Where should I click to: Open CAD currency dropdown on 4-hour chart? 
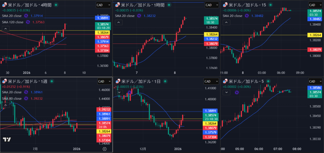[103, 5]
